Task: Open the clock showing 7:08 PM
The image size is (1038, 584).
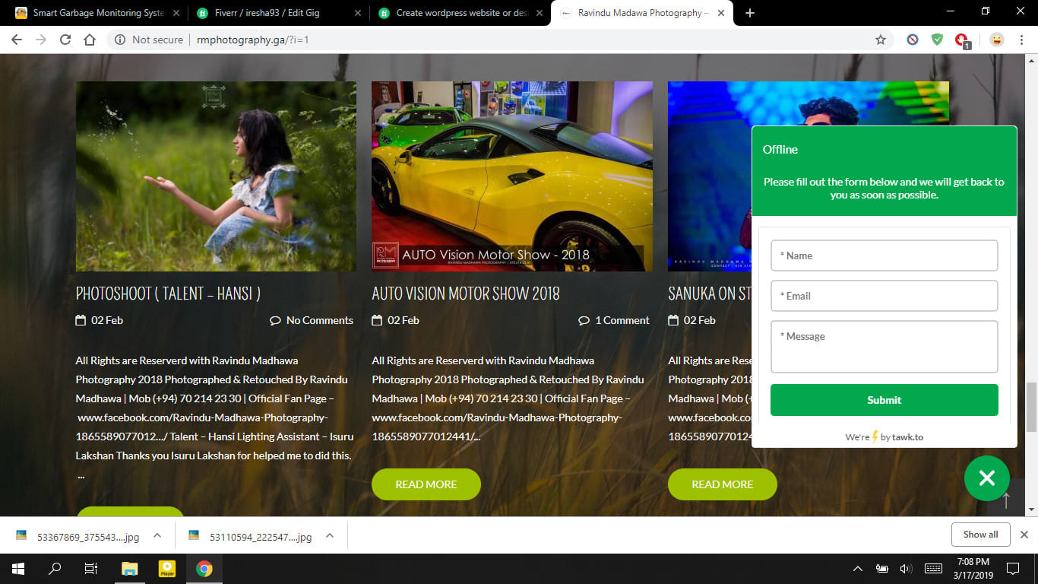Action: click(973, 569)
